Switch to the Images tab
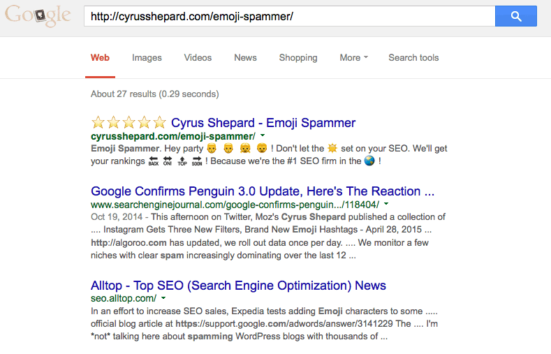 pos(147,57)
